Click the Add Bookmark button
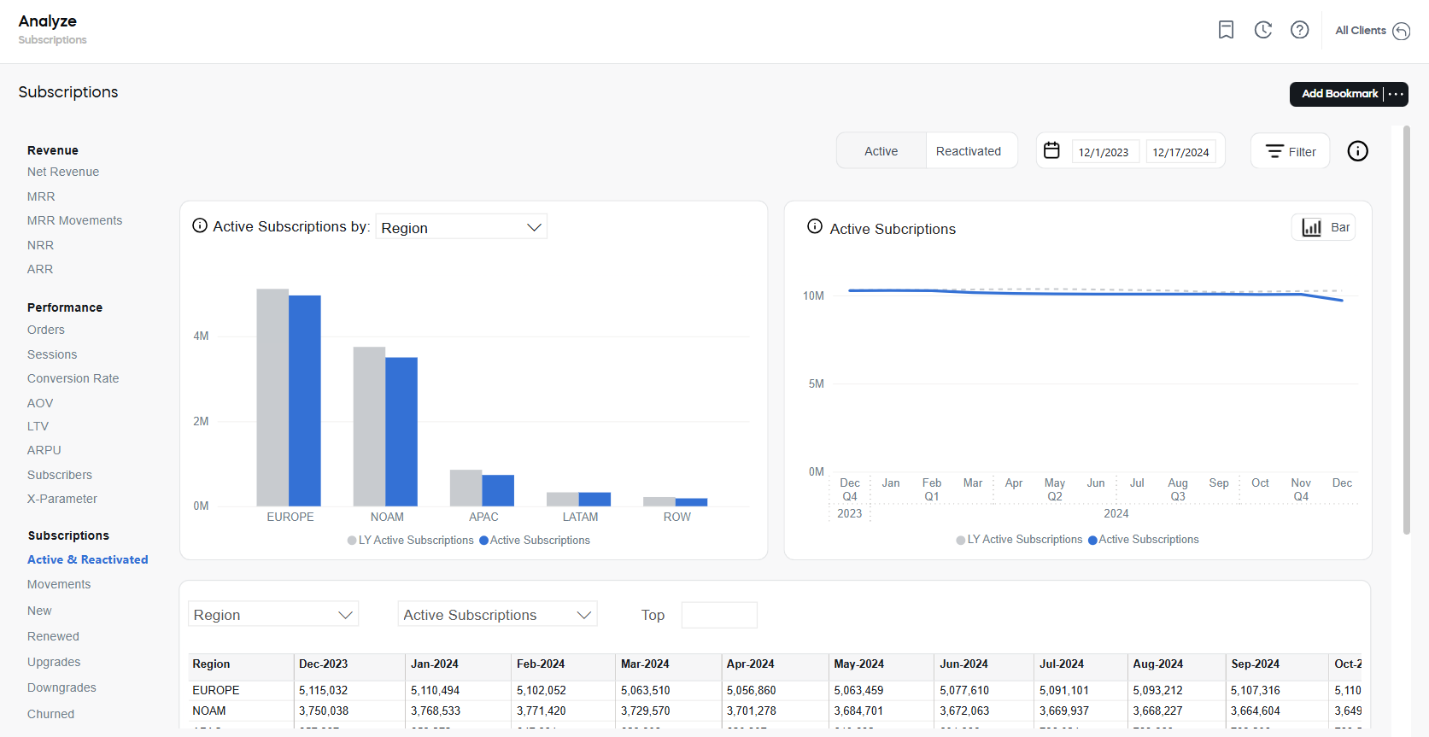The image size is (1429, 737). click(1339, 94)
